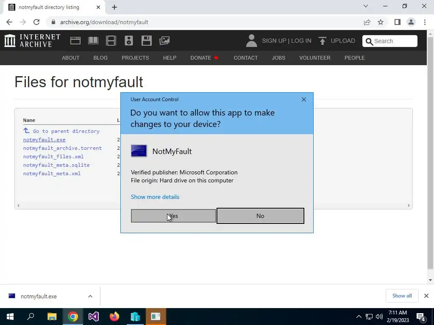Image resolution: width=434 pixels, height=325 pixels.
Task: Open the VOLUNTEER menu item
Action: click(315, 58)
